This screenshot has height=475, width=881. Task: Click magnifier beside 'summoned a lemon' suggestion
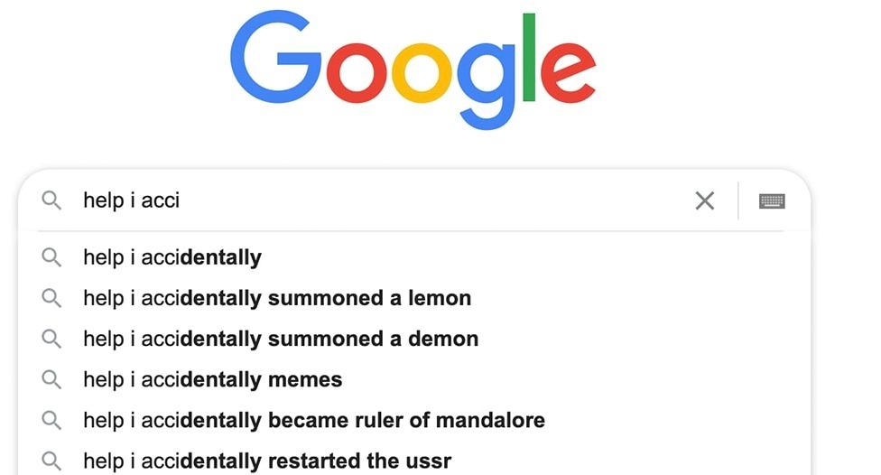click(x=51, y=298)
